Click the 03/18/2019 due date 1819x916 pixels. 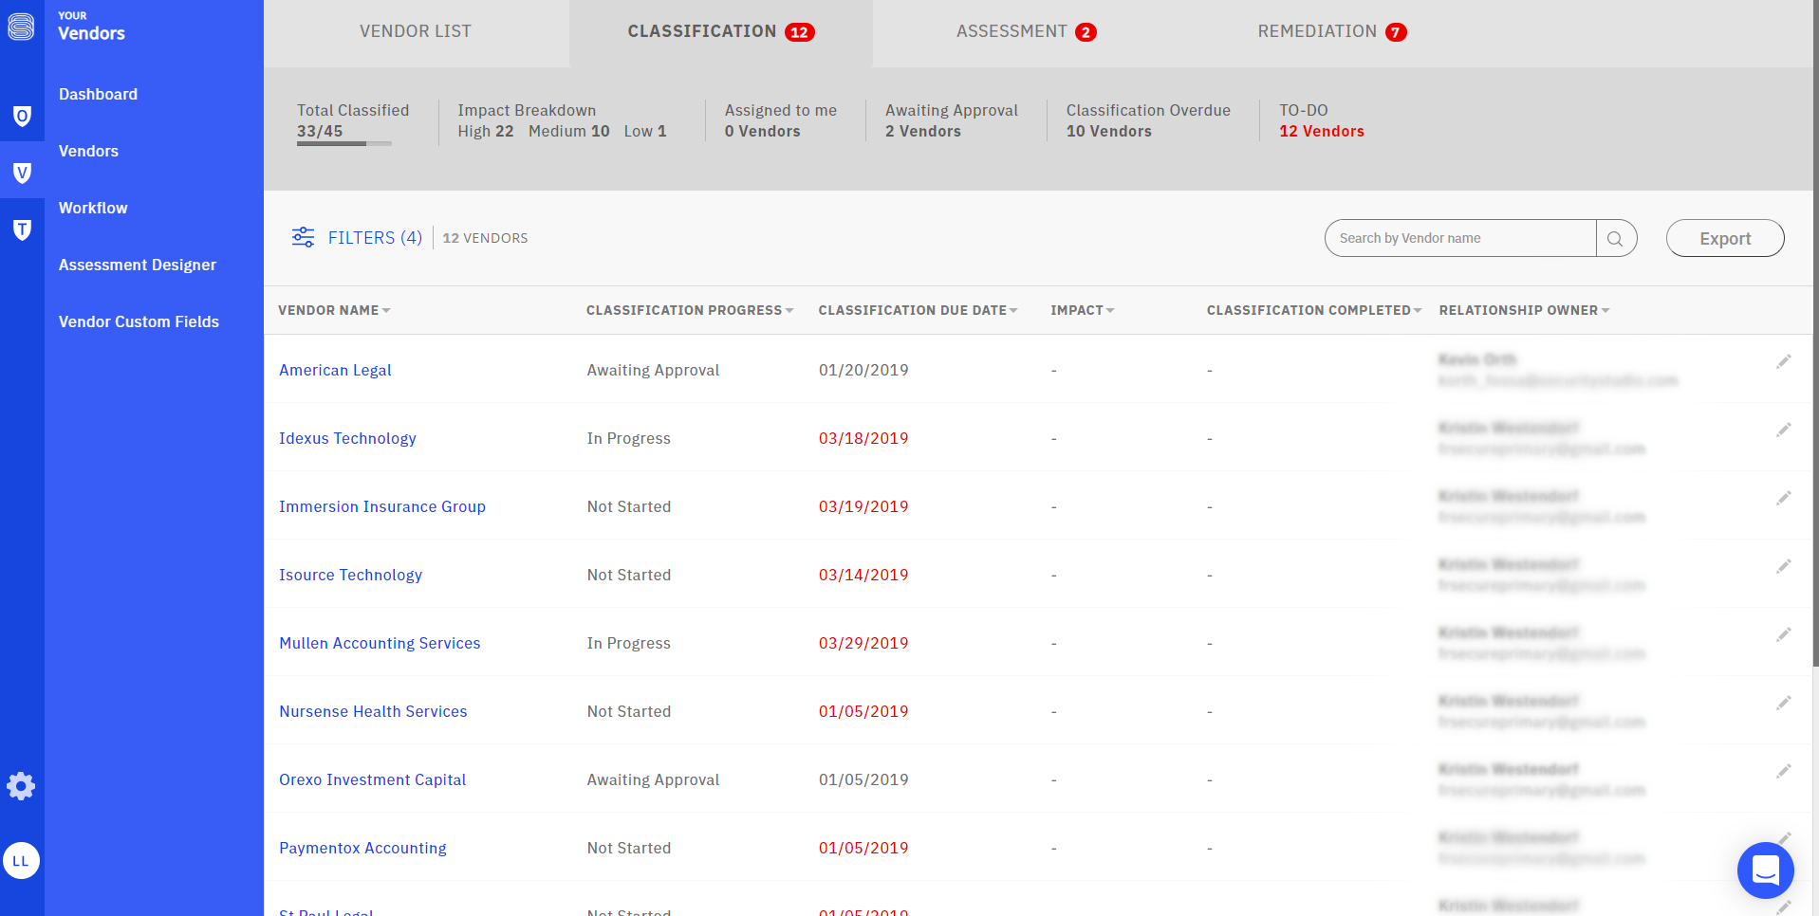(863, 438)
